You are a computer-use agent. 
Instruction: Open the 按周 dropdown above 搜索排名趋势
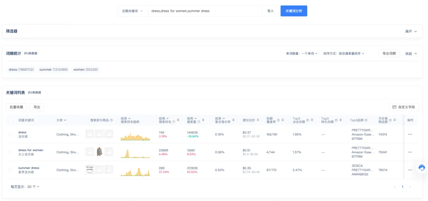point(126,118)
